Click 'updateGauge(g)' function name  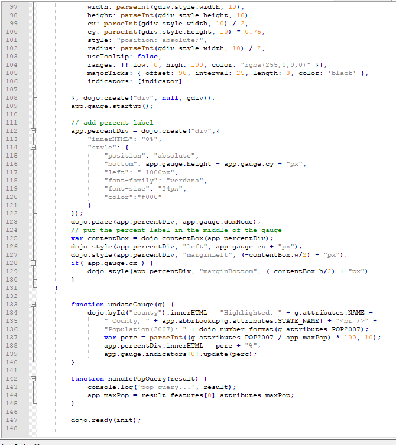(x=137, y=305)
